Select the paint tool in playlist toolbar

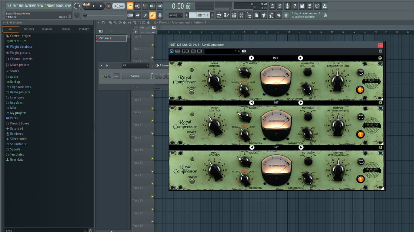[115, 22]
